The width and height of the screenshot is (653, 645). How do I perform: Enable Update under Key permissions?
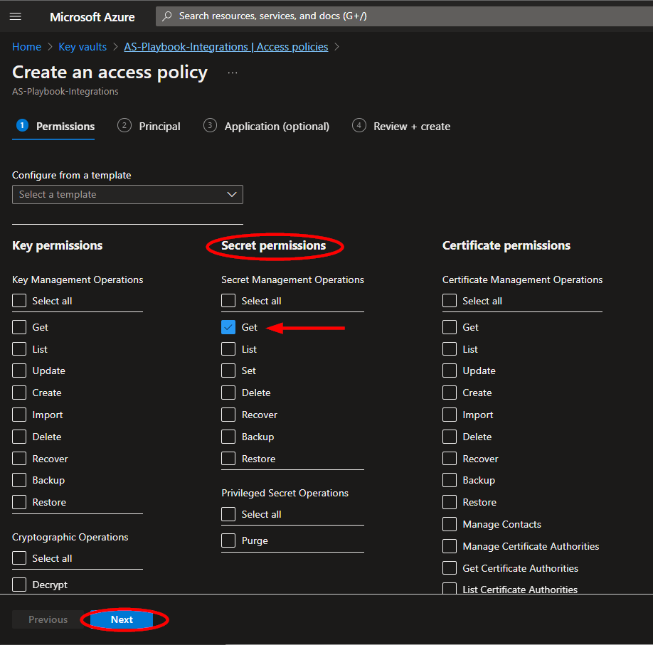pos(19,371)
